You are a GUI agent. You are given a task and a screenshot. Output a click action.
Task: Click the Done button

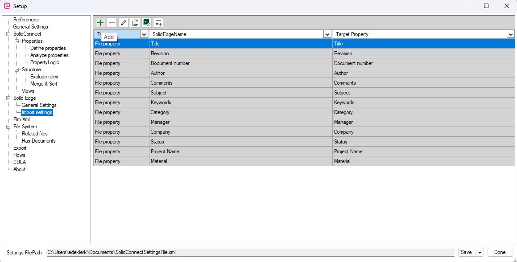point(500,253)
